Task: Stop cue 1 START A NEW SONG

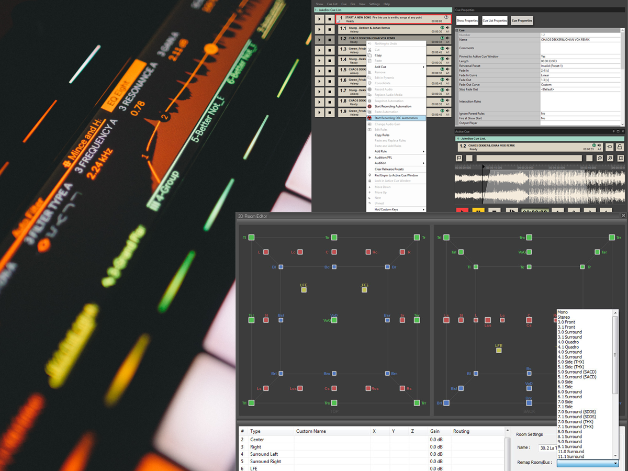Action: [330, 19]
